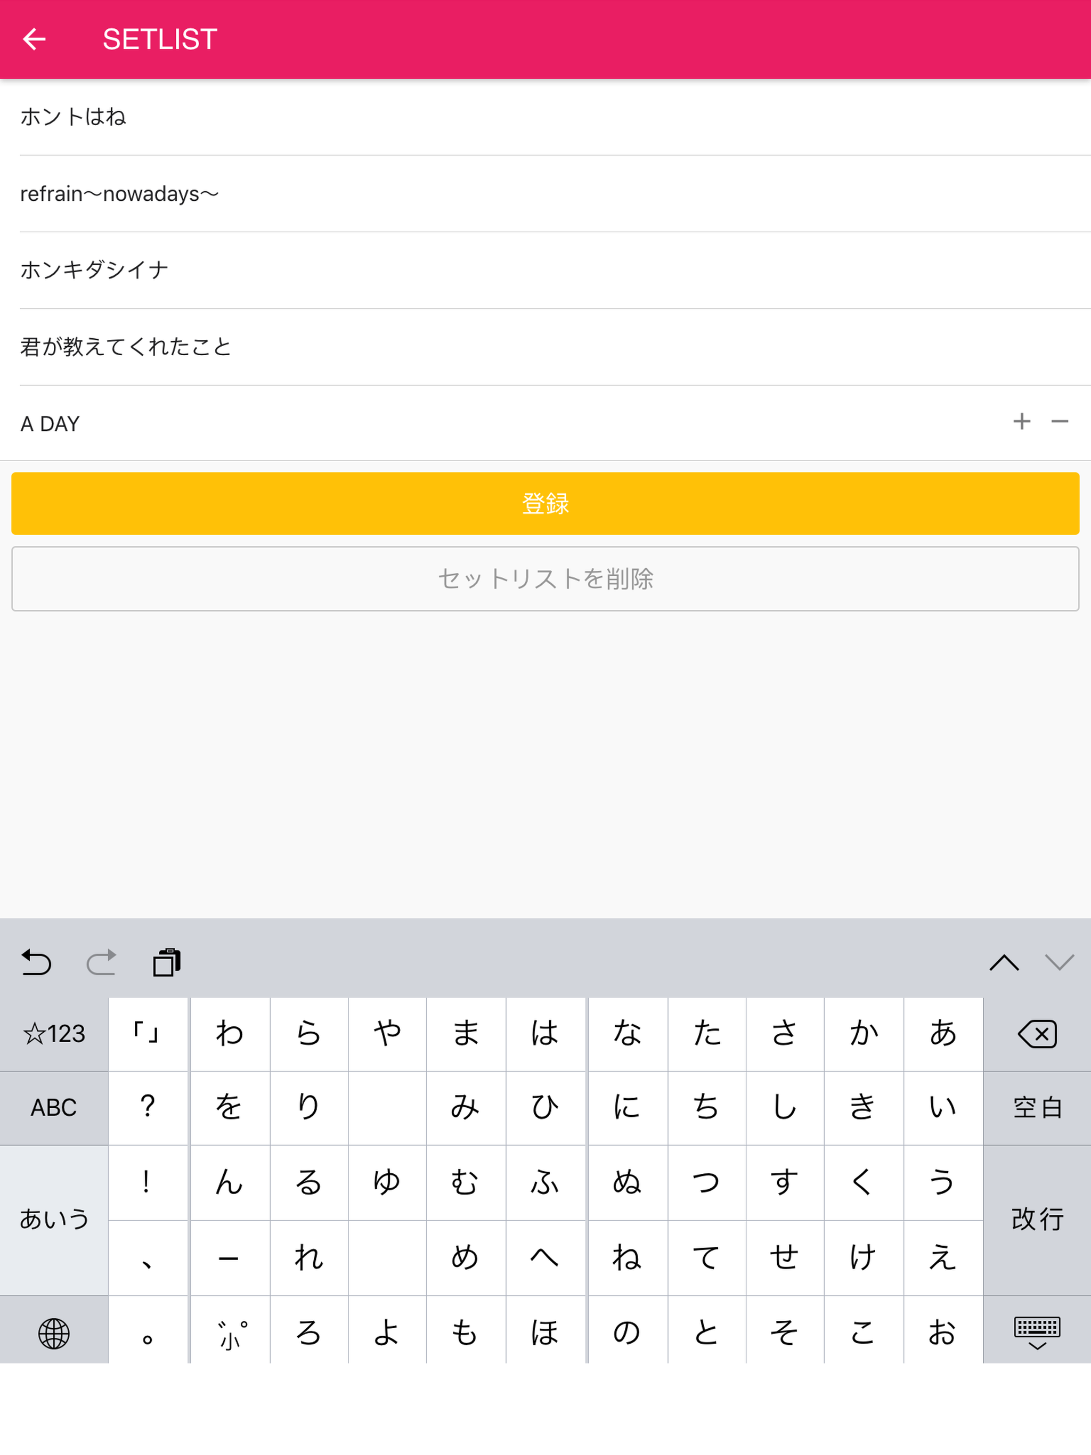Jump to next field with down chevron

[x=1060, y=962]
